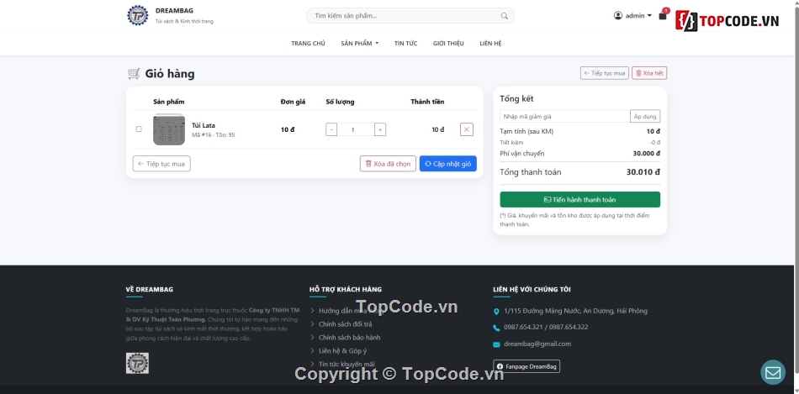Click the admin user avatar icon
The image size is (799, 394).
pos(618,16)
